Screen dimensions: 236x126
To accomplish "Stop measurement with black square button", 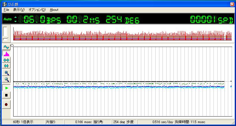I will (x=6, y=95).
